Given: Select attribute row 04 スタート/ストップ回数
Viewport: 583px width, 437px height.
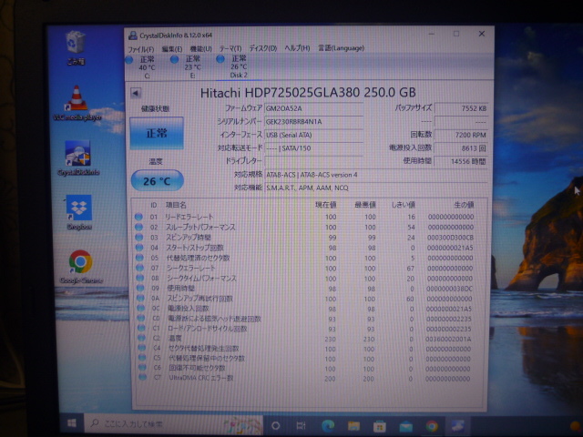Looking at the screenshot, I should [308, 248].
